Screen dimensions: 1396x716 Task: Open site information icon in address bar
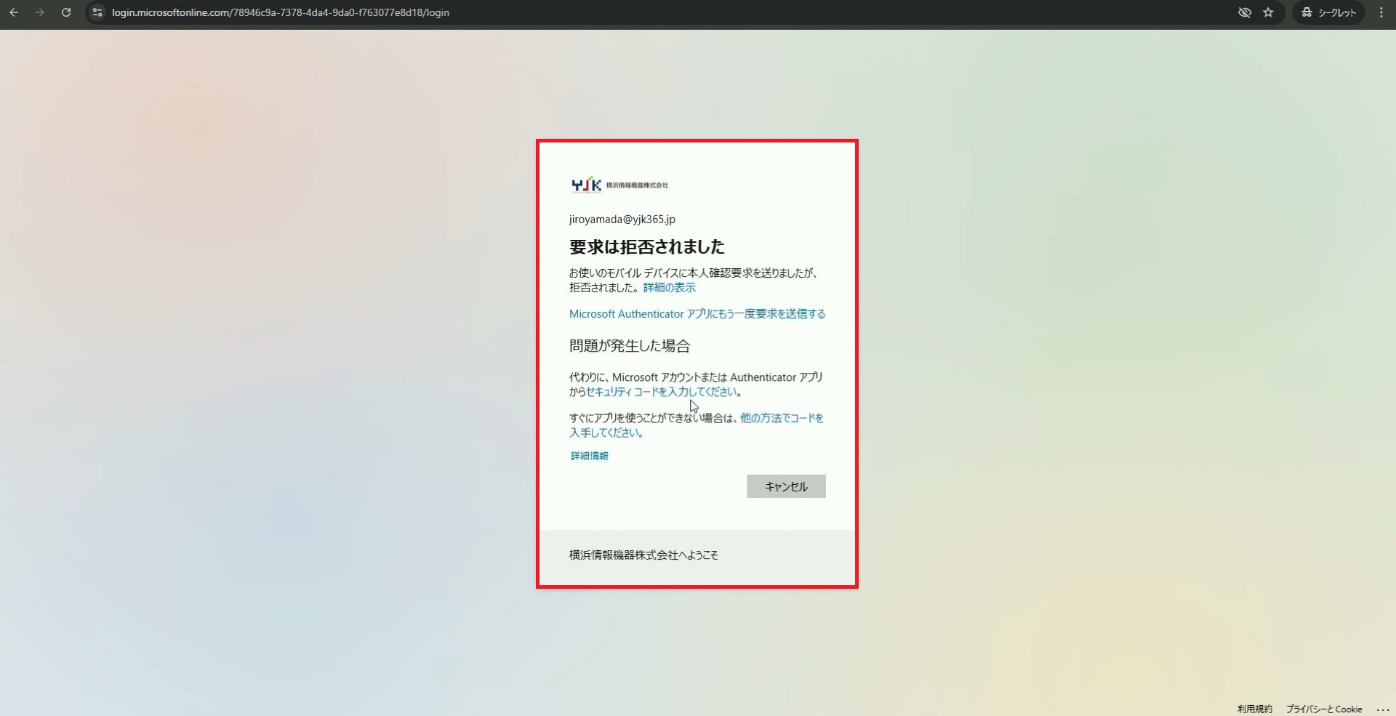(97, 12)
